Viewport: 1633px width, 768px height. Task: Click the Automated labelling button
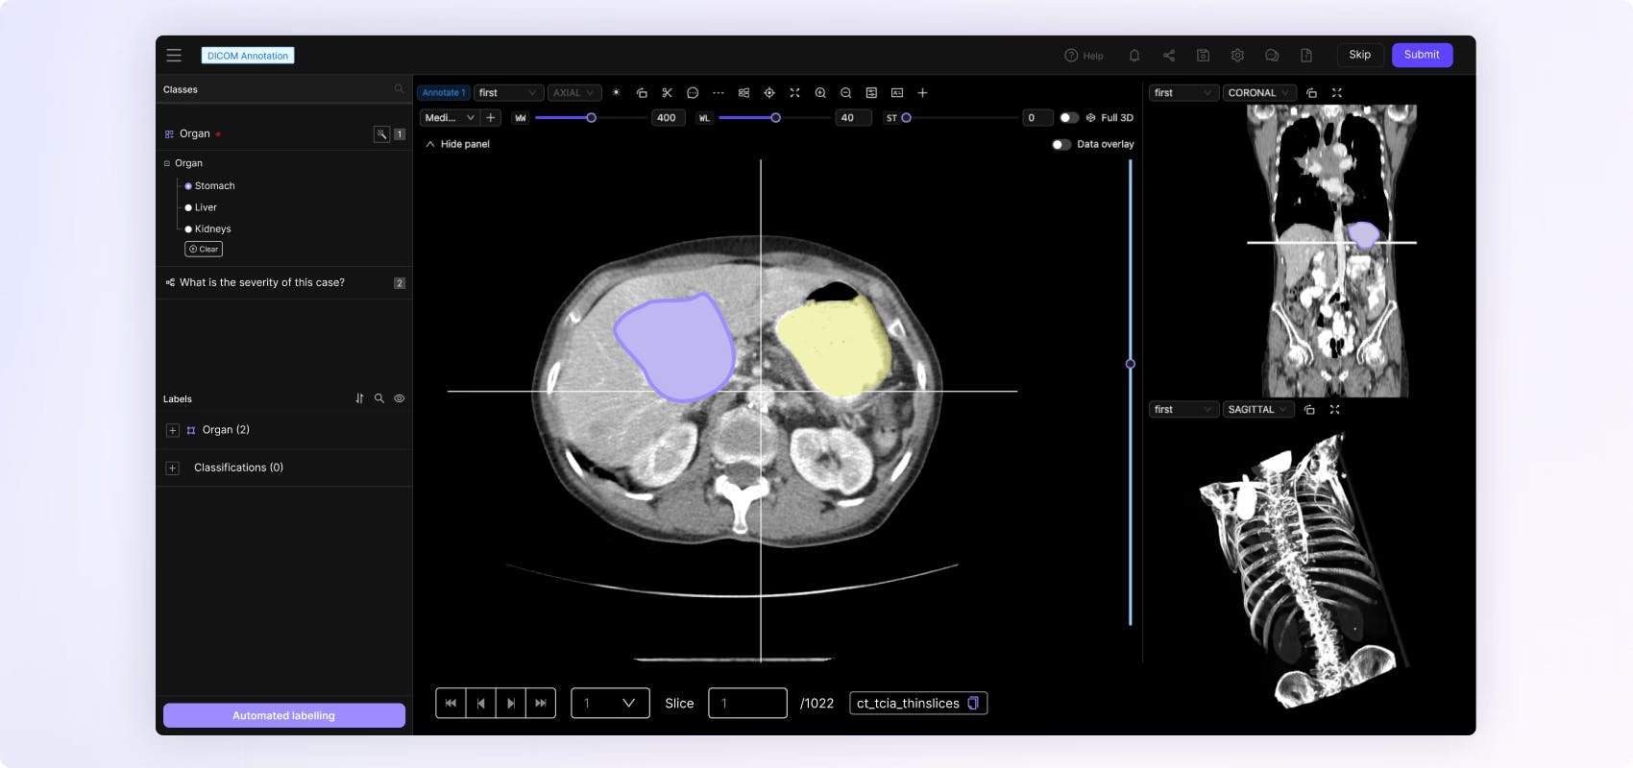[x=284, y=715]
